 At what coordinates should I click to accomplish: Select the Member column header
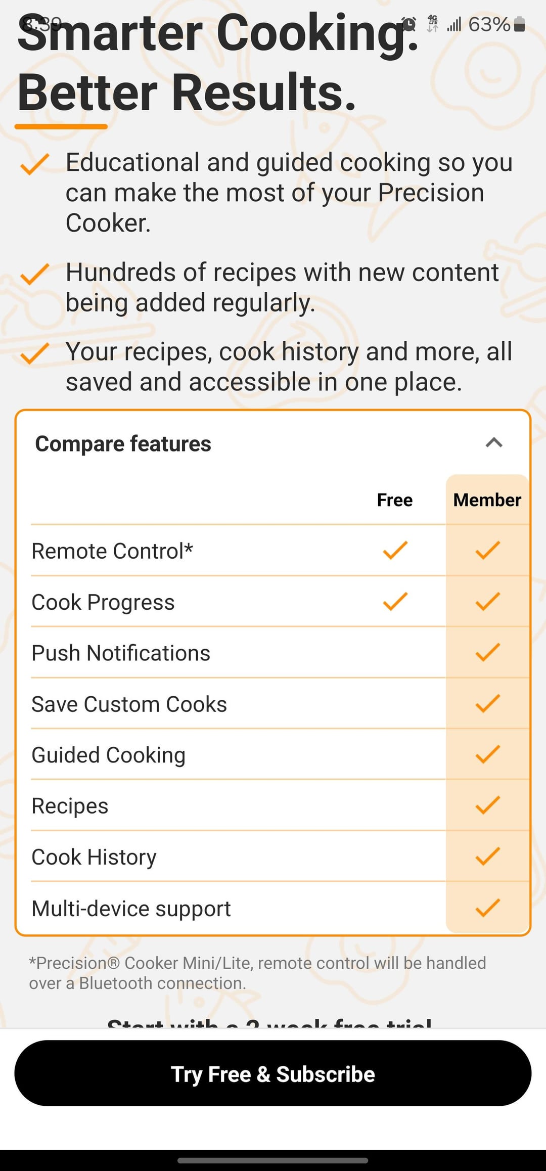click(487, 500)
